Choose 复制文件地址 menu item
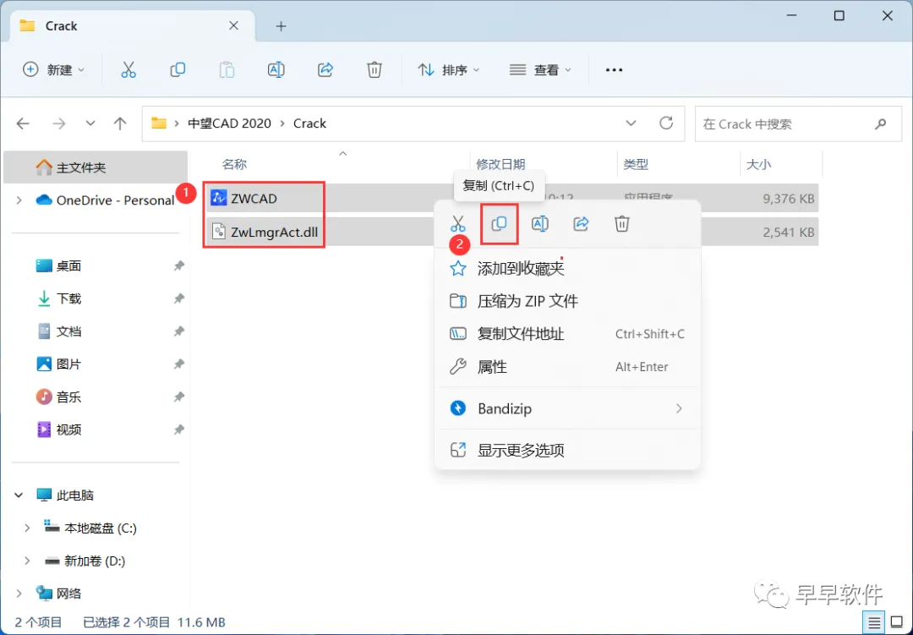 pos(568,334)
